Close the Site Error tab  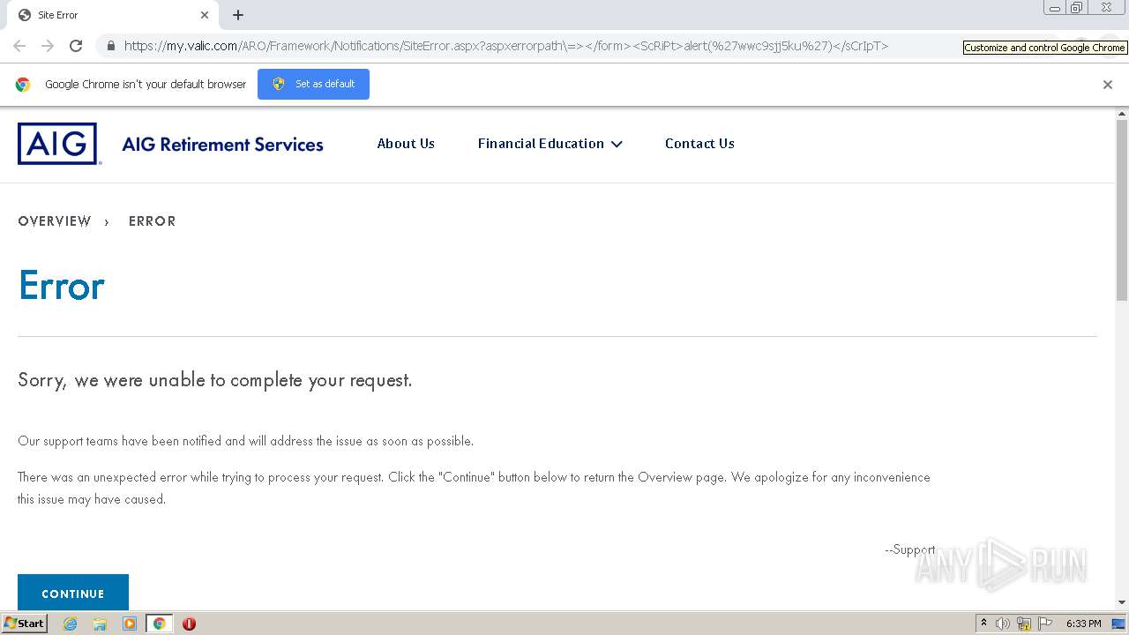pos(205,15)
